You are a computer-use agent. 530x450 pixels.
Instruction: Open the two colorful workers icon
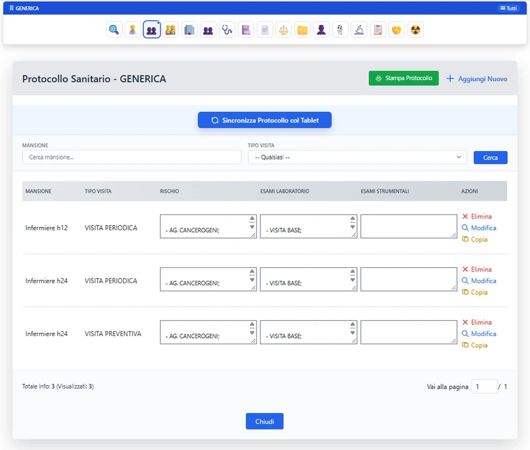pos(170,30)
